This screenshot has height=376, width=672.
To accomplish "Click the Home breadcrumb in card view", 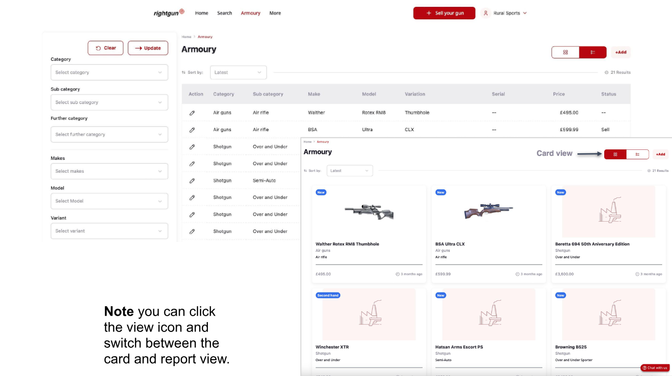I will tap(307, 142).
